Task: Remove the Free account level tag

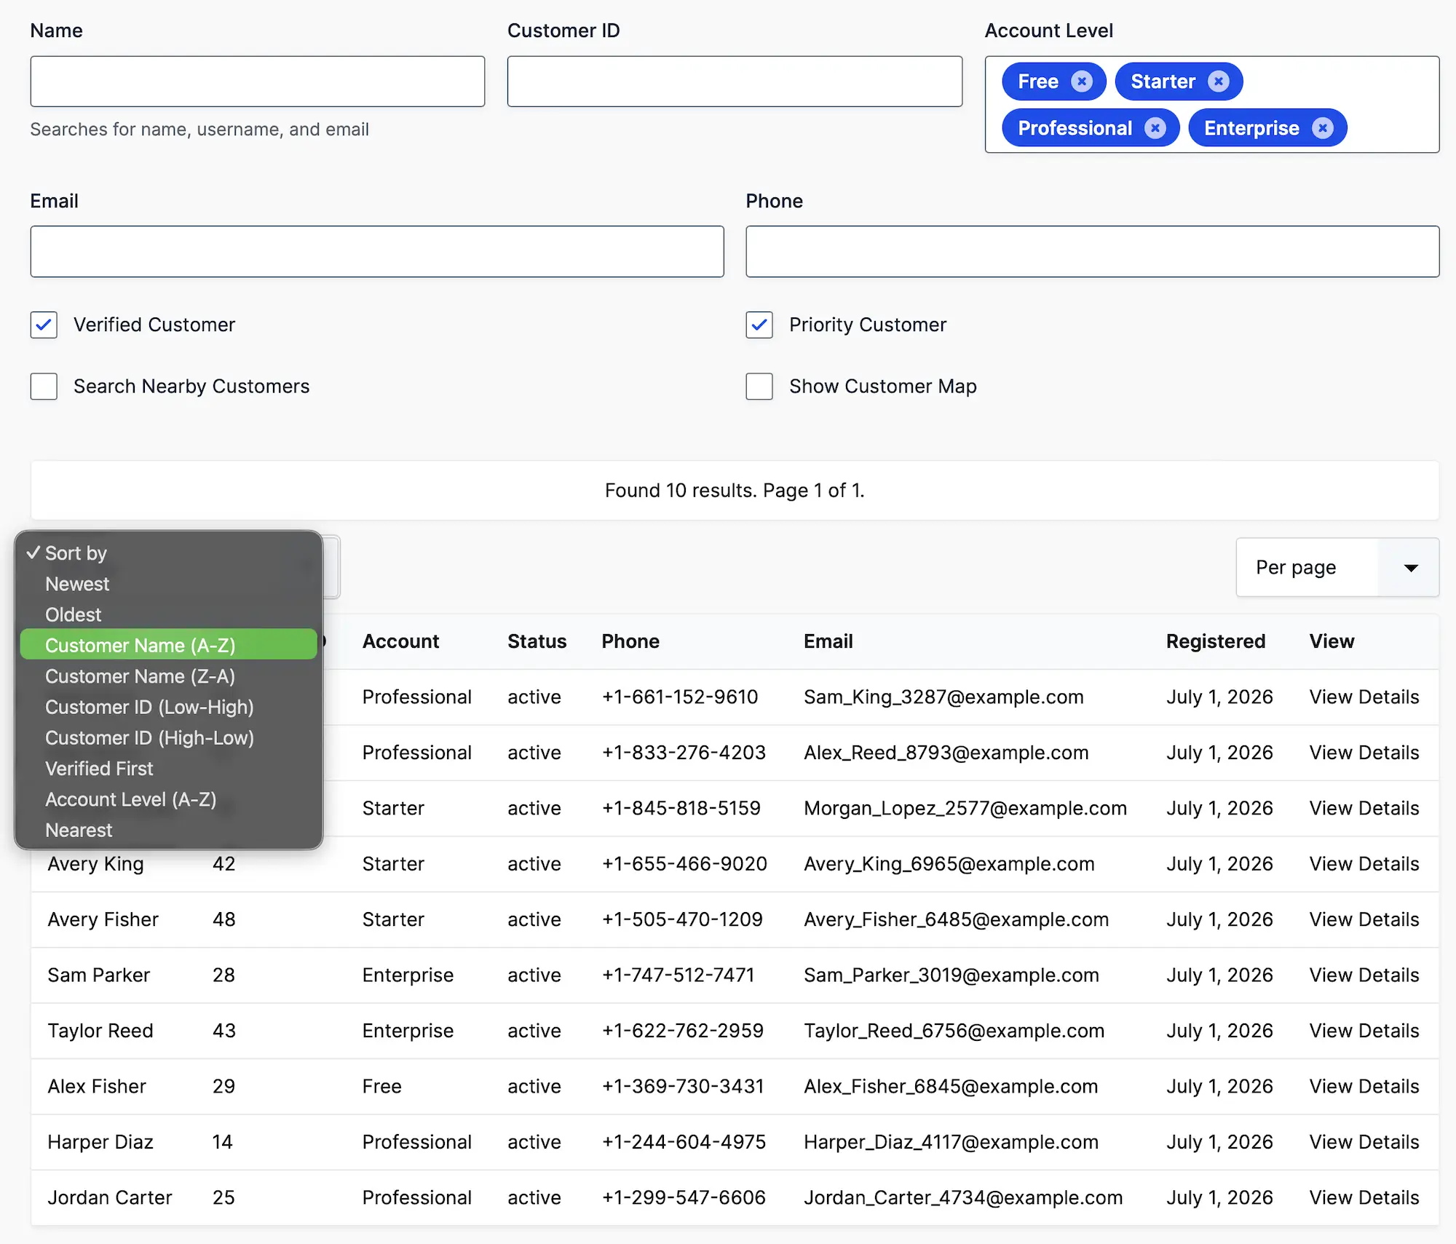Action: (x=1082, y=82)
